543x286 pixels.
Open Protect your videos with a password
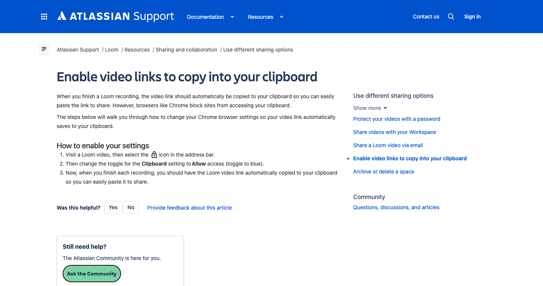(x=397, y=119)
